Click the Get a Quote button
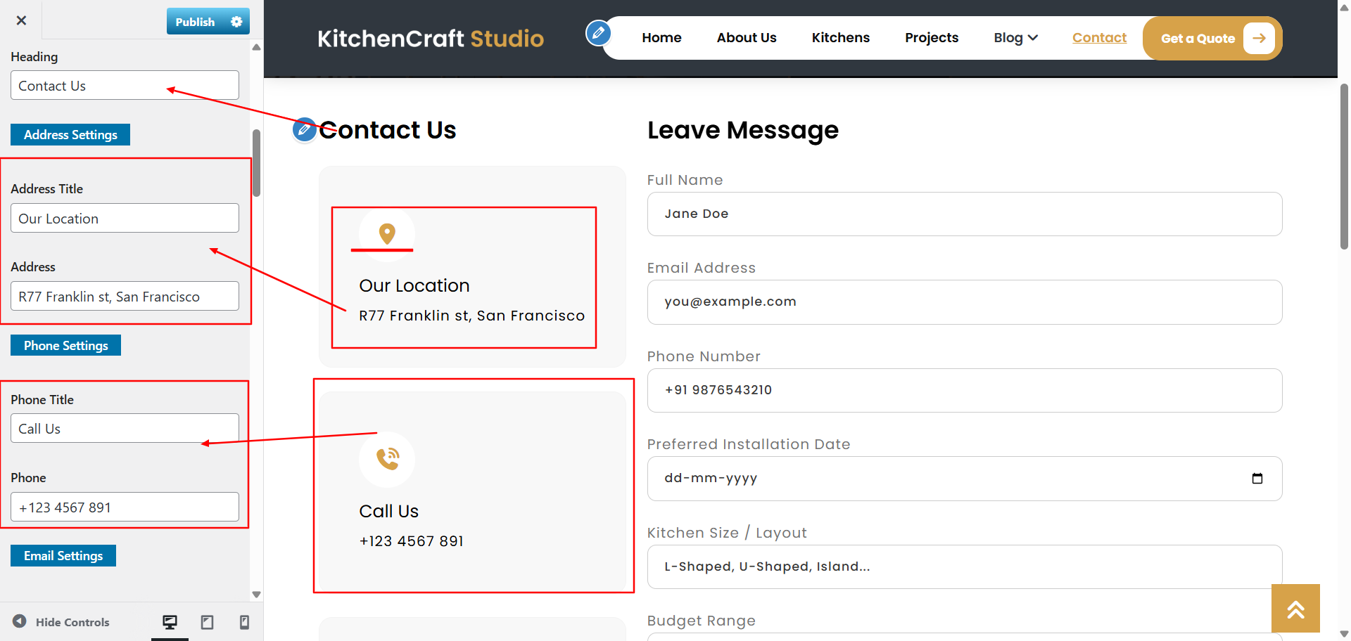The height and width of the screenshot is (641, 1351). tap(1212, 38)
